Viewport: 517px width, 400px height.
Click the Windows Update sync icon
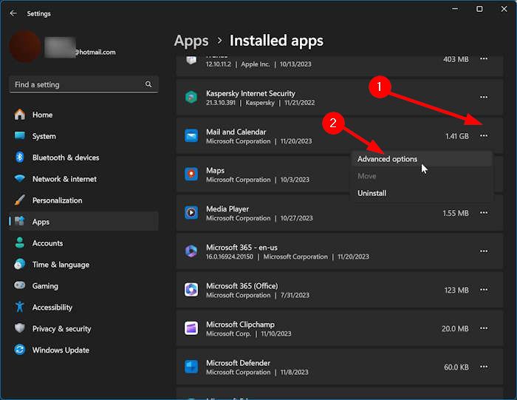tap(20, 350)
